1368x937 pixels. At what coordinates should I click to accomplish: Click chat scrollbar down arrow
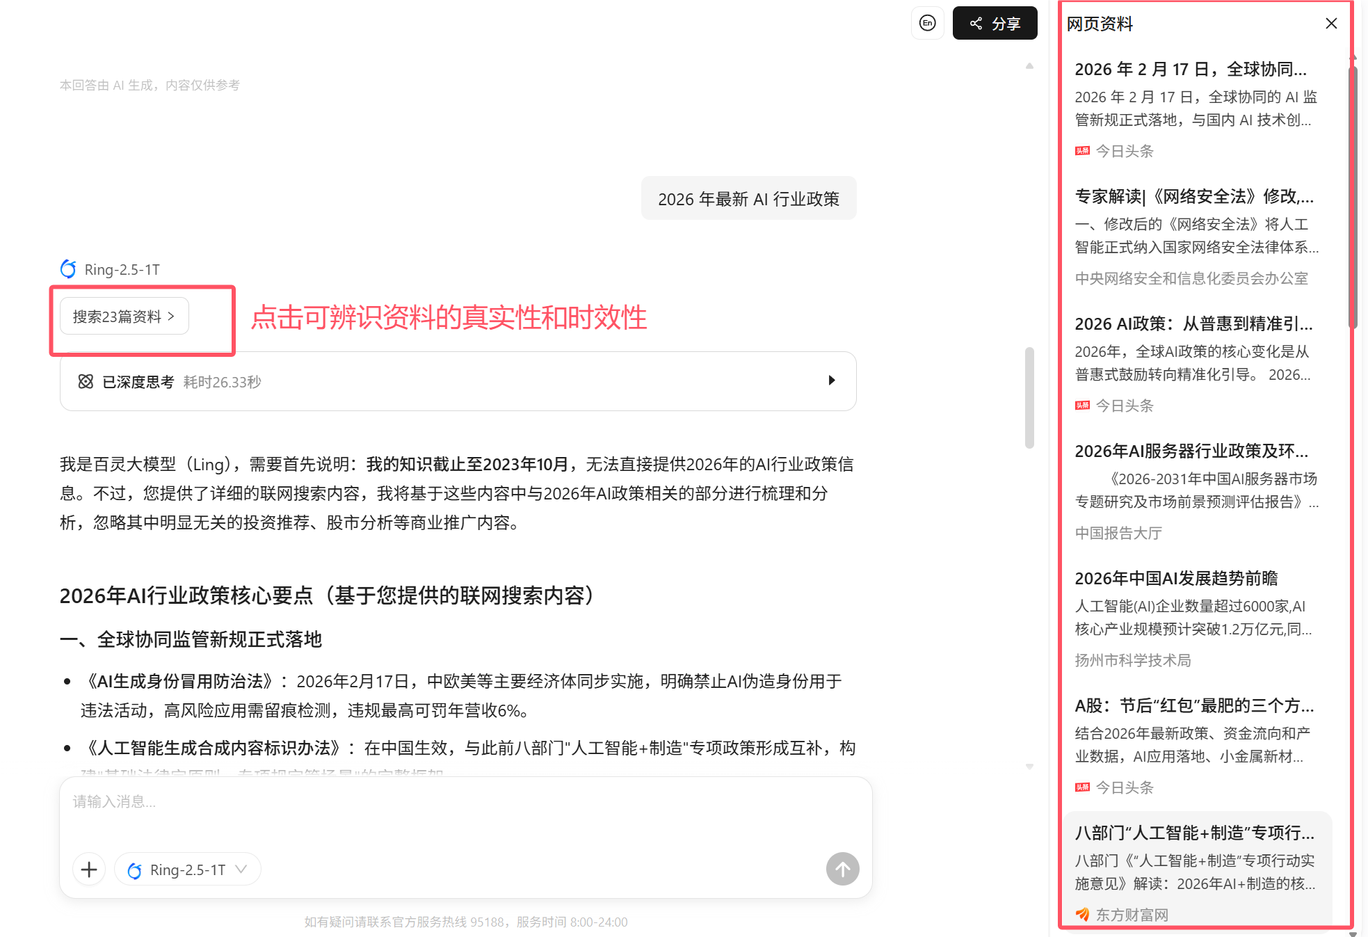point(1029,767)
